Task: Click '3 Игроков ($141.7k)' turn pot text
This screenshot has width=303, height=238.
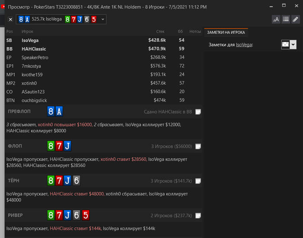Action: pyautogui.click(x=171, y=181)
